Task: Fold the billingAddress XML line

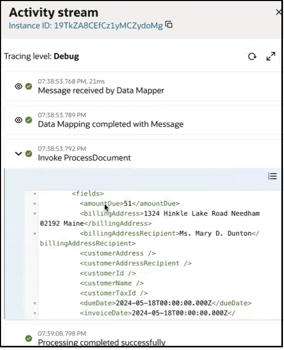Action: pyautogui.click(x=35, y=214)
